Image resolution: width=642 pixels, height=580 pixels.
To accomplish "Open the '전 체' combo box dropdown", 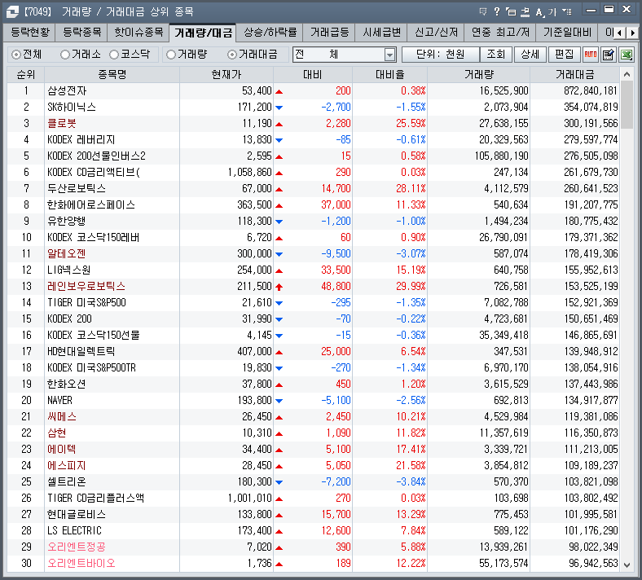I will [x=389, y=55].
